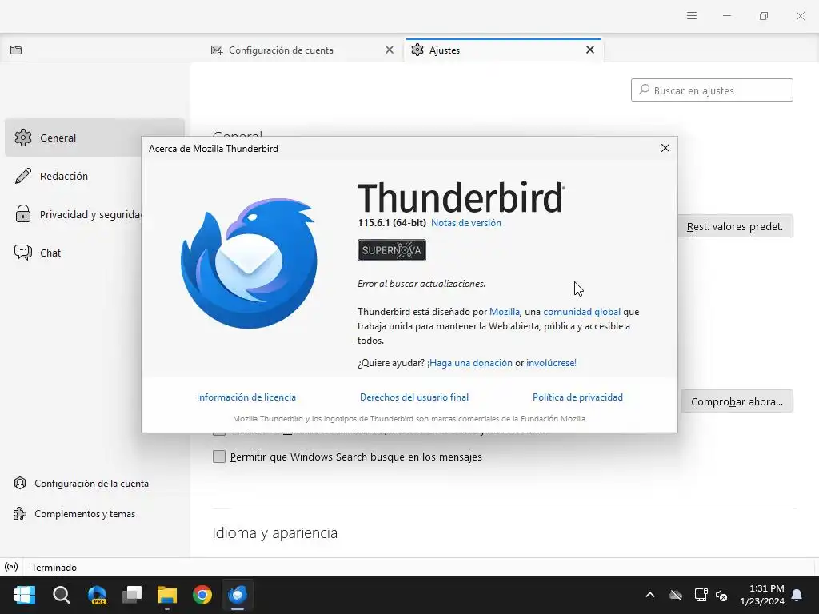Follow the Mozilla link
The height and width of the screenshot is (614, 819).
[x=504, y=312]
